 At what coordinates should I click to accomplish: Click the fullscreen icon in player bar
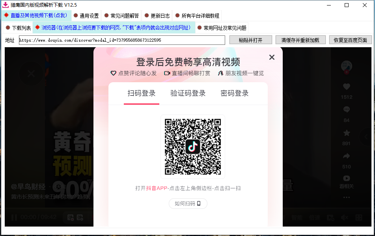[359, 218]
